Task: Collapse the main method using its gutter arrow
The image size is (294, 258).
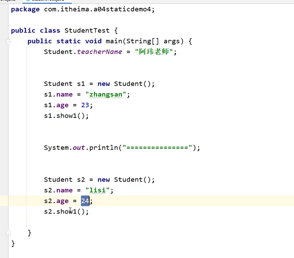Action: [8, 41]
